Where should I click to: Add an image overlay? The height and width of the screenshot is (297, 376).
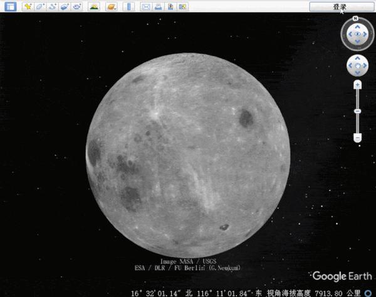click(x=65, y=7)
